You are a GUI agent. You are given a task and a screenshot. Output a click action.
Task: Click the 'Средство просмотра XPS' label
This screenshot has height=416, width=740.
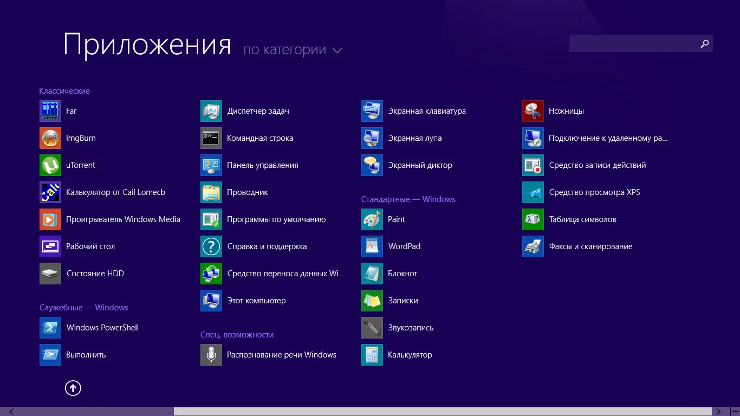click(x=594, y=192)
